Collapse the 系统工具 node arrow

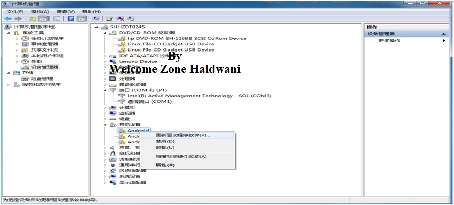pyautogui.click(x=8, y=33)
